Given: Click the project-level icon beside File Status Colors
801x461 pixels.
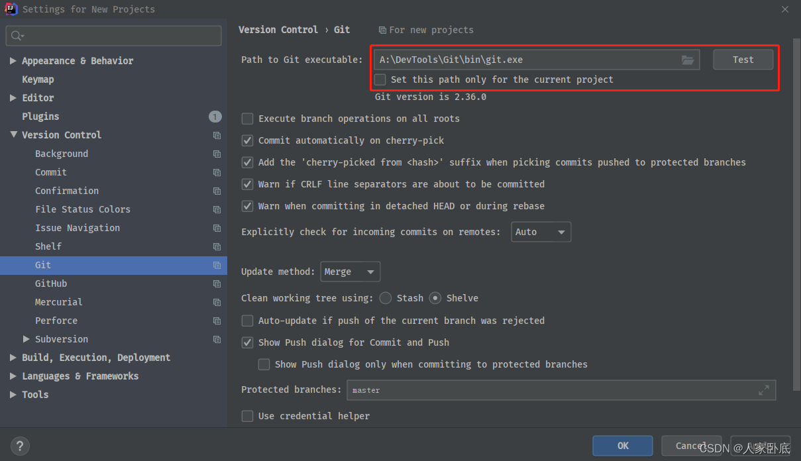Looking at the screenshot, I should point(217,209).
